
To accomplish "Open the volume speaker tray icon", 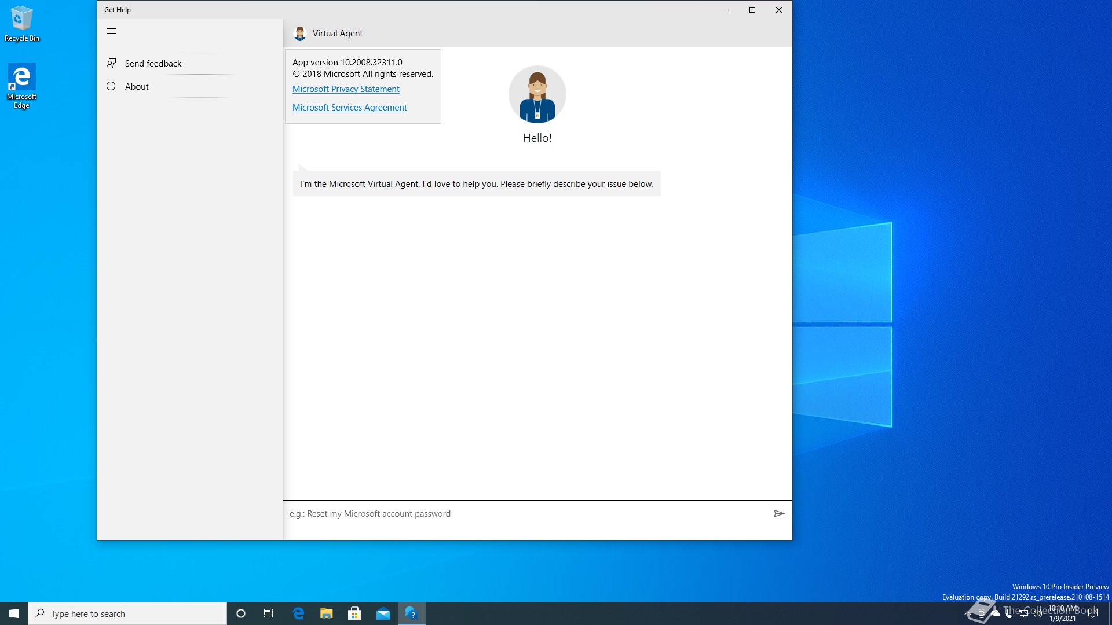I will click(1037, 613).
